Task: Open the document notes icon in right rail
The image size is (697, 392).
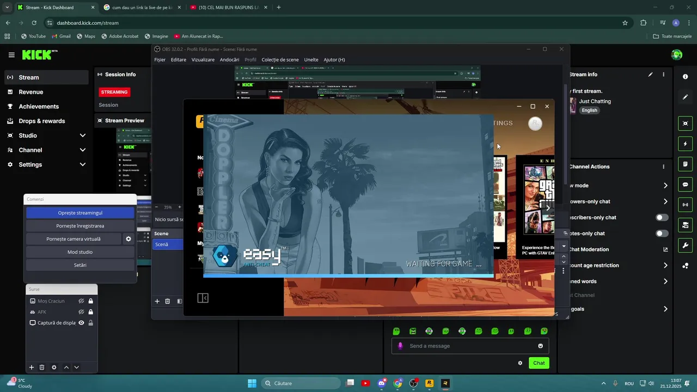Action: click(x=686, y=164)
